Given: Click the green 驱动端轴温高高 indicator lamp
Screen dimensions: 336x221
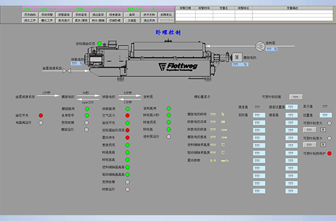Looking at the screenshot, I should point(127,174).
